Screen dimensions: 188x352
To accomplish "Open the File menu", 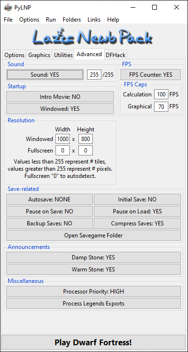I will coord(8,20).
